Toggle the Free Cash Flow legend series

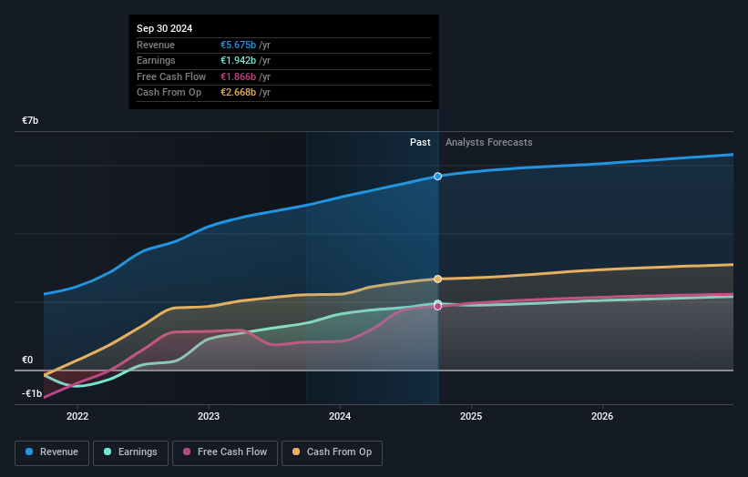[x=225, y=452]
